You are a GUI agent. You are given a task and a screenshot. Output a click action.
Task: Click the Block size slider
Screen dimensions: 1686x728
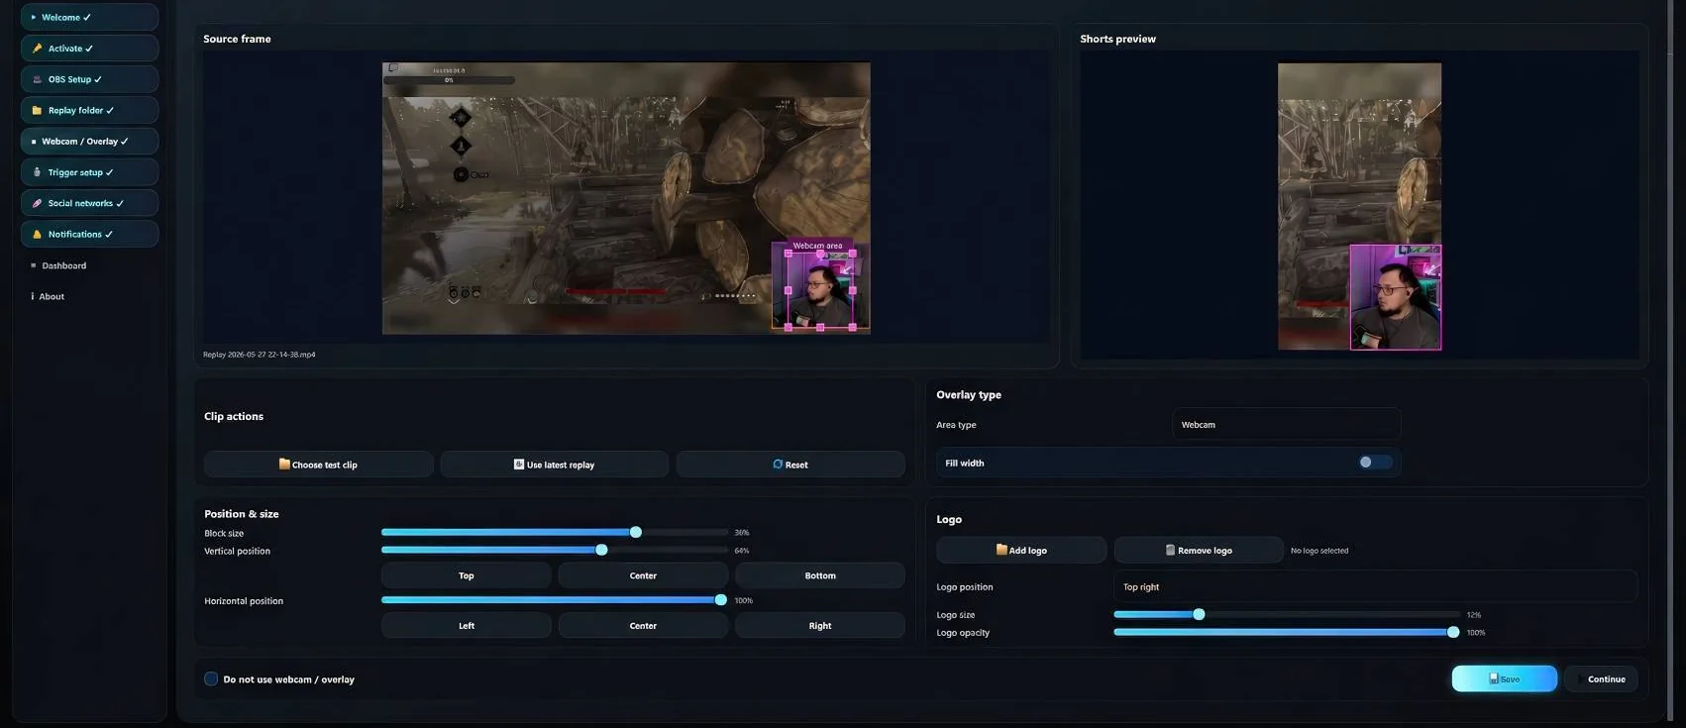click(x=555, y=532)
